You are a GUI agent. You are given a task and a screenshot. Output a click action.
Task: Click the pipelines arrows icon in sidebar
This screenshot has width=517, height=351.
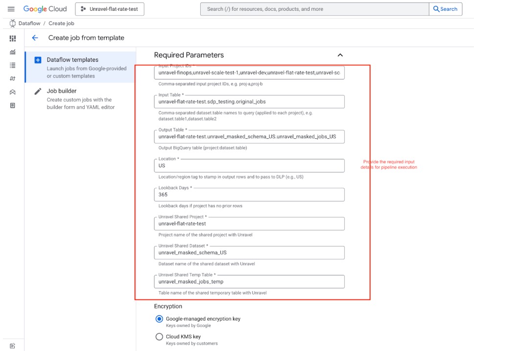click(13, 78)
